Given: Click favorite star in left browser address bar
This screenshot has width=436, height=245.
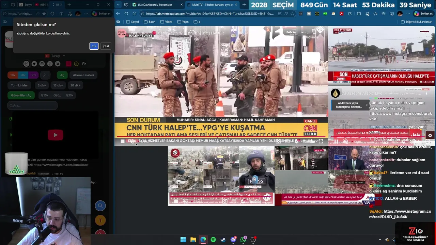Looking at the screenshot, I should [44, 14].
